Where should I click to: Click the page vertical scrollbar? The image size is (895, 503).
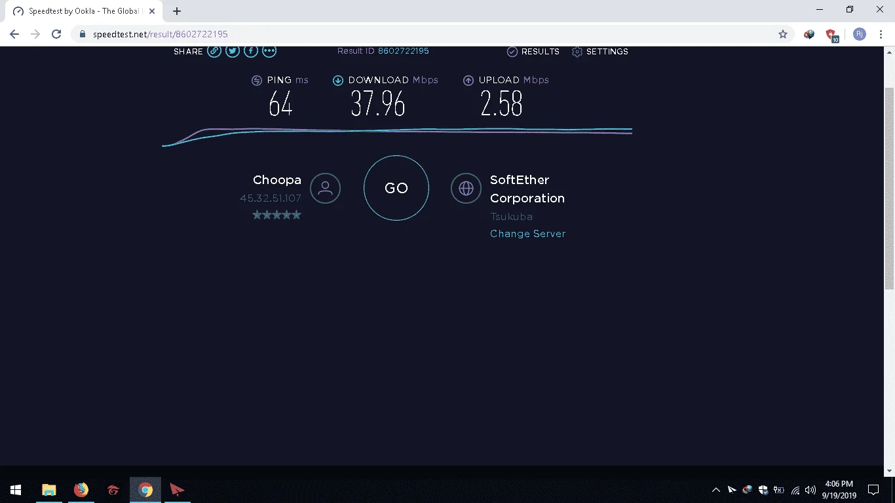tap(889, 189)
